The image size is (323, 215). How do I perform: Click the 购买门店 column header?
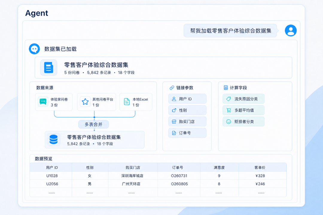(x=133, y=168)
